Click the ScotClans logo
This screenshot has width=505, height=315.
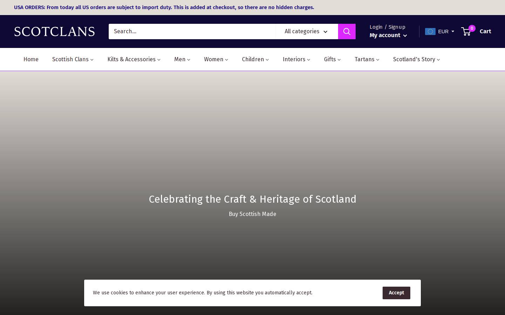point(54,31)
